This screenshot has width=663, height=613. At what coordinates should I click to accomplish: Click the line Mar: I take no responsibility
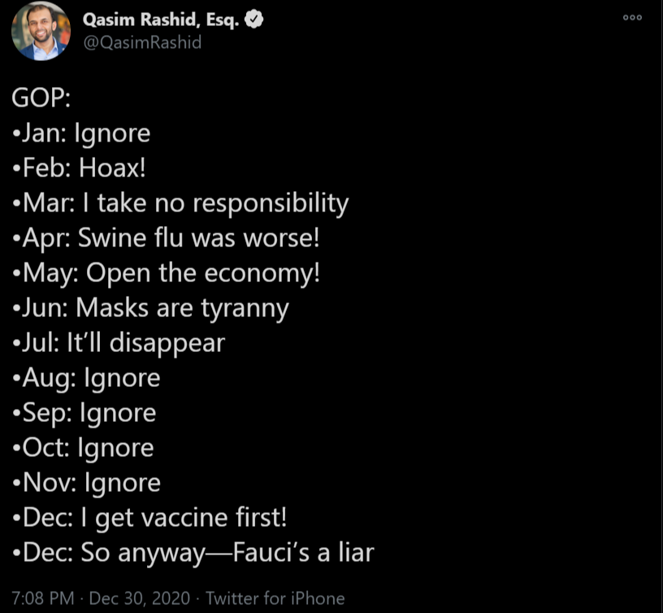point(179,203)
